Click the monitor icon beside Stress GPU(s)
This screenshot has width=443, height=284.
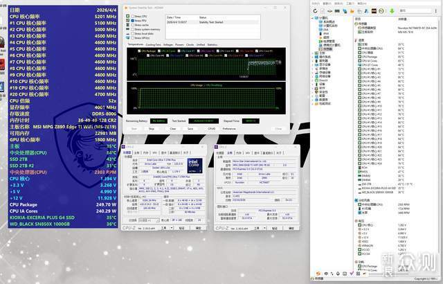click(128, 37)
